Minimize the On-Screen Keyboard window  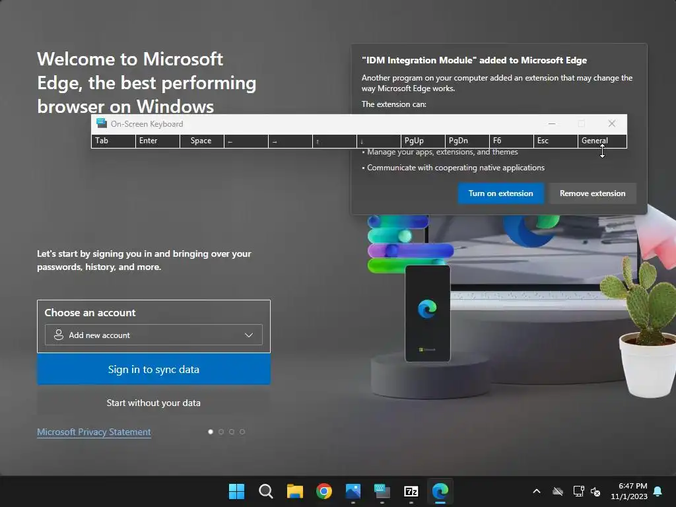[551, 123]
